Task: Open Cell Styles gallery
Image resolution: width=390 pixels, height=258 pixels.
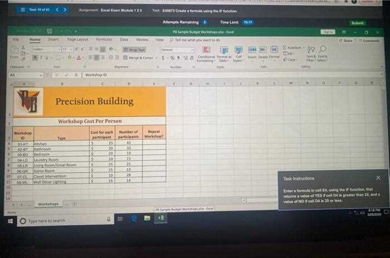Action: [x=238, y=54]
